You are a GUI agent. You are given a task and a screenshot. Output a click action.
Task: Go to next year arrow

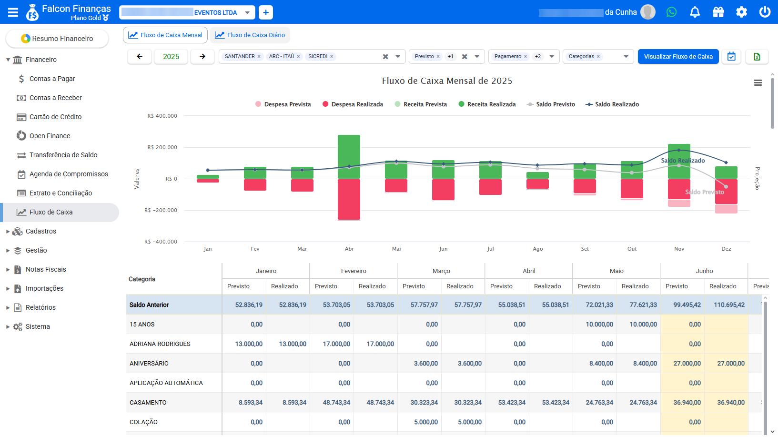(x=202, y=56)
